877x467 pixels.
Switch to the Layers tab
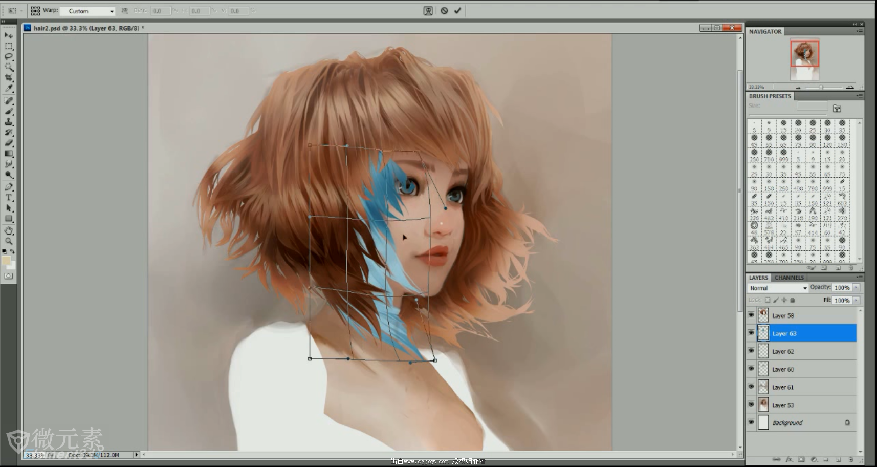tap(758, 278)
